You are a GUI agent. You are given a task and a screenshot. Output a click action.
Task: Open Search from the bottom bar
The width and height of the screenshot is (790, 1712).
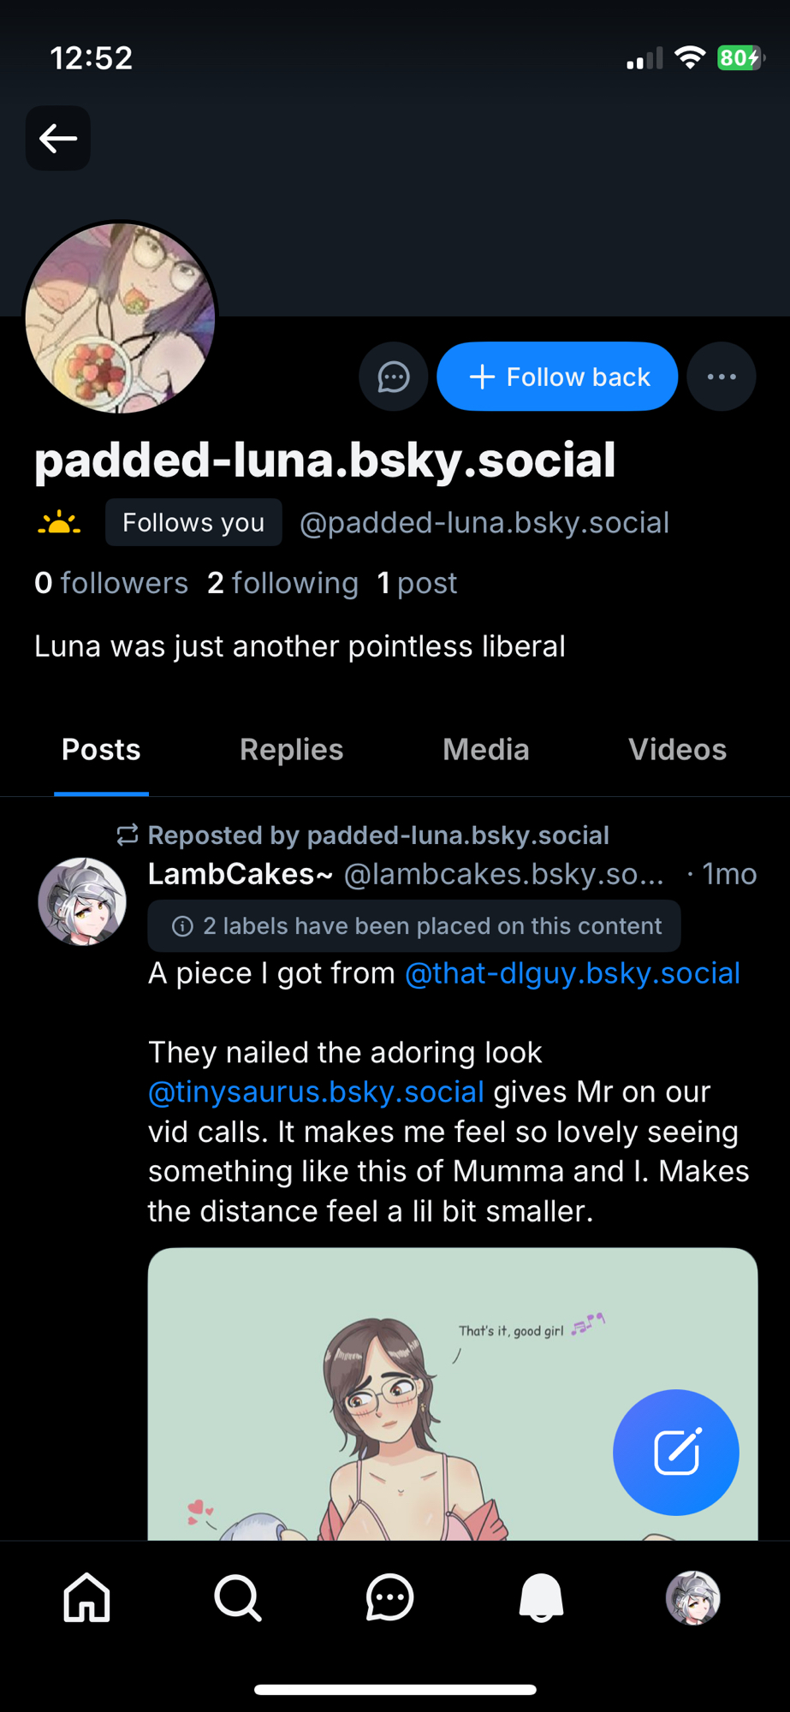point(238,1597)
